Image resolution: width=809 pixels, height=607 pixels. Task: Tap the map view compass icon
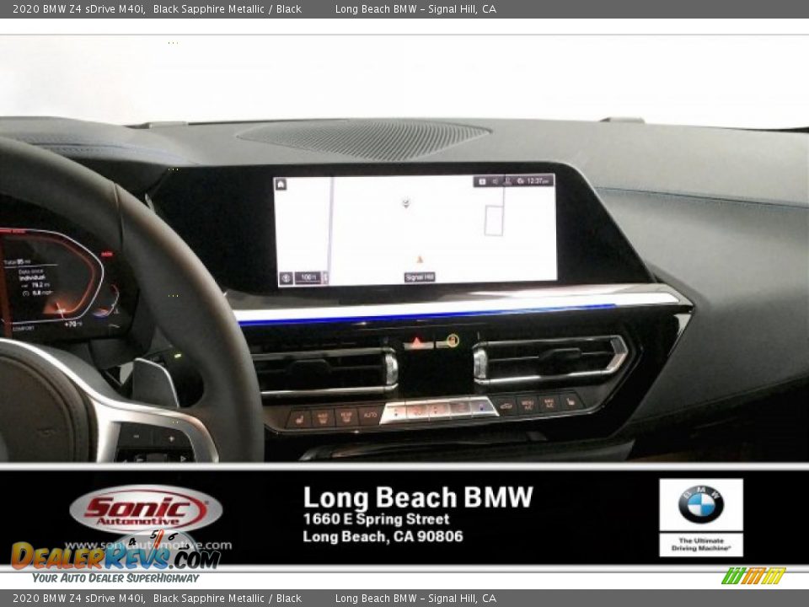pyautogui.click(x=286, y=278)
